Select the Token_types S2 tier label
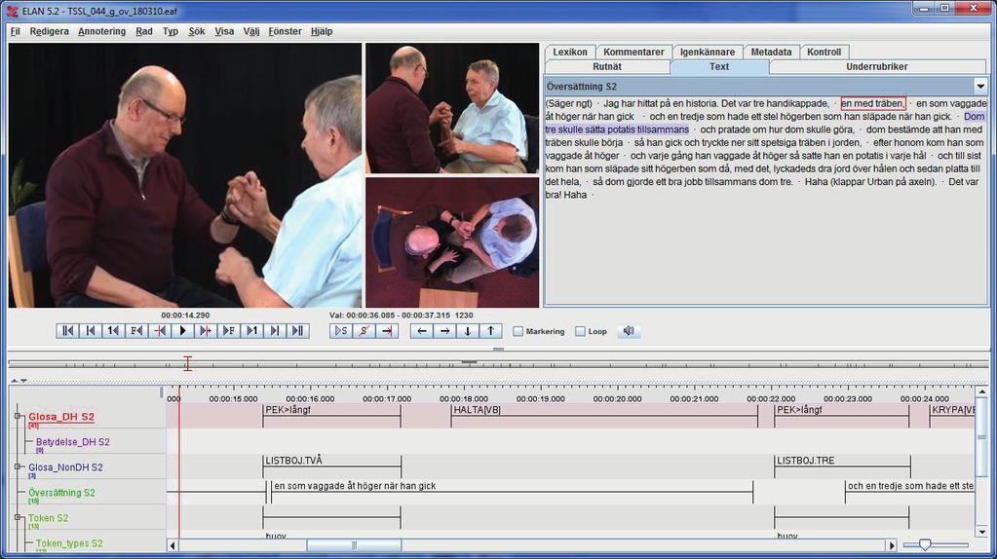Screen dimensions: 997x559 click(68, 543)
